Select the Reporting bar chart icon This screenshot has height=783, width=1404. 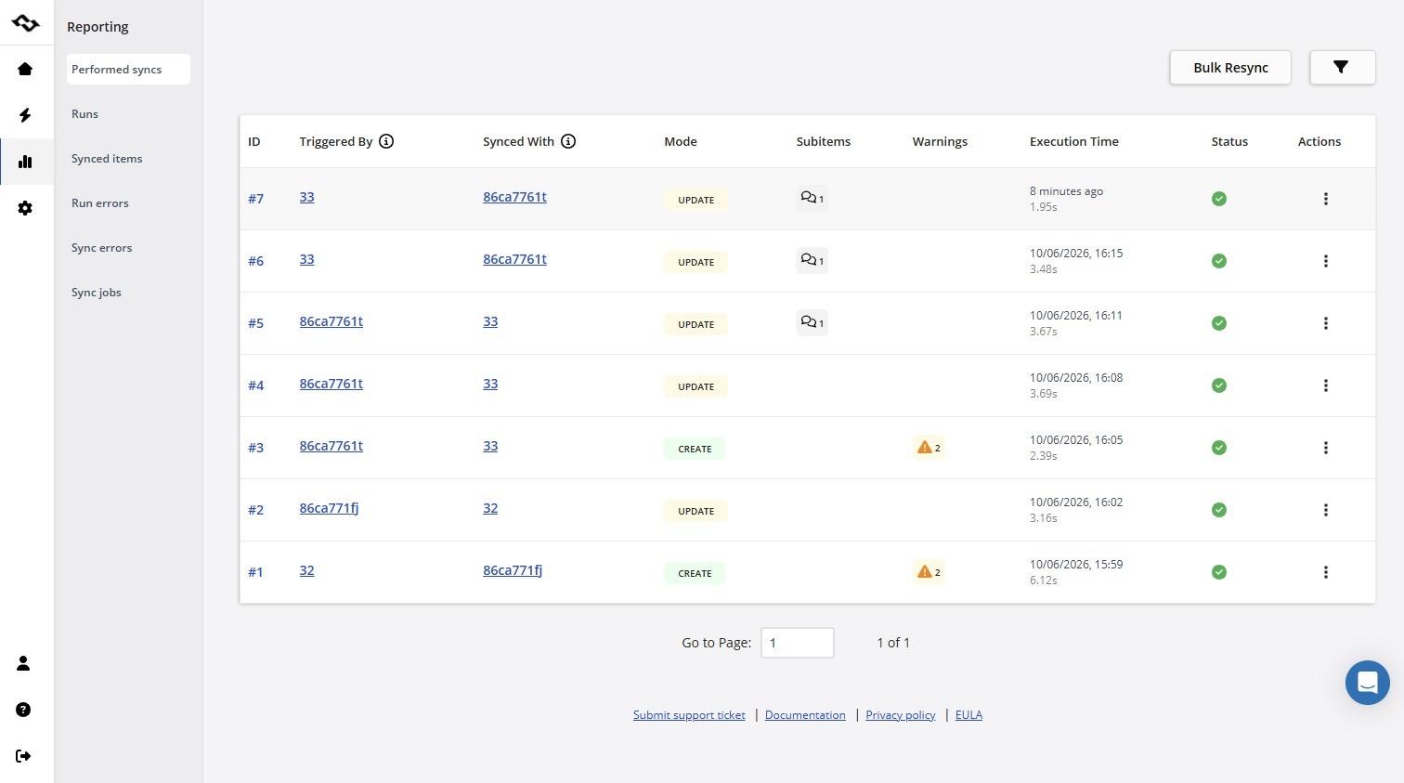(x=25, y=162)
